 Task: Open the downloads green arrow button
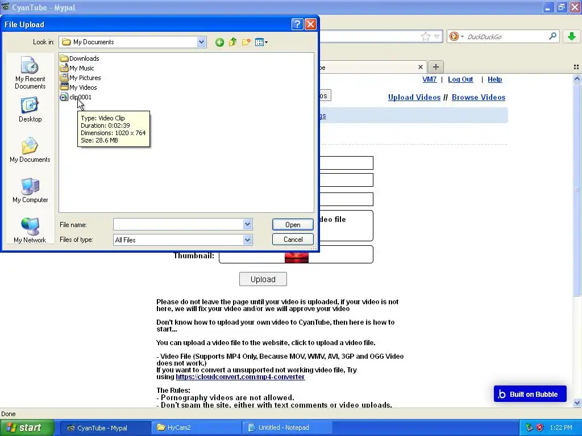572,36
